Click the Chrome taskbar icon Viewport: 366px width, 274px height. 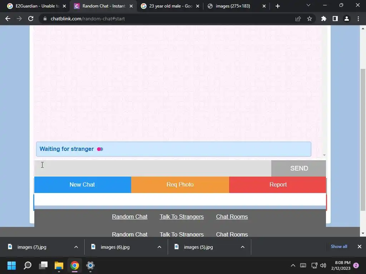click(74, 265)
